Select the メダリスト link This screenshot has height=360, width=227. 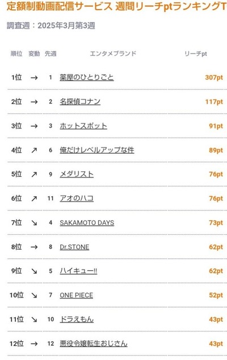click(77, 174)
